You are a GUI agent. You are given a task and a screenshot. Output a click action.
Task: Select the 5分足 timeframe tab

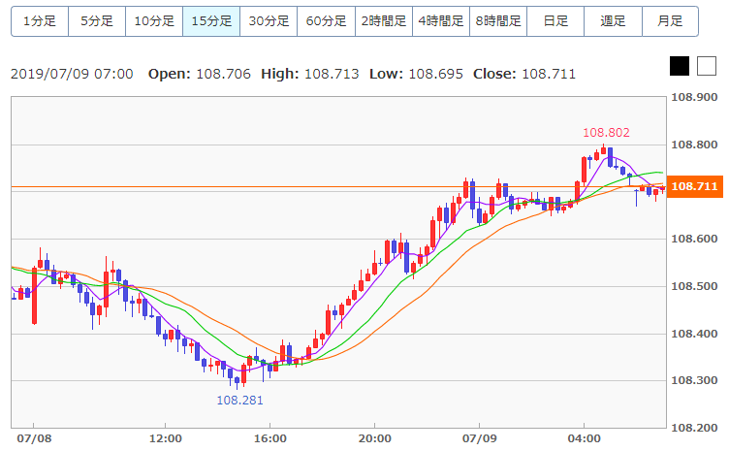click(97, 21)
